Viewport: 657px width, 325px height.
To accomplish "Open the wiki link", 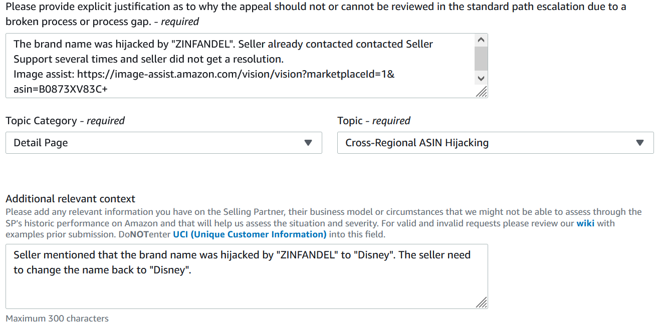I will pos(585,223).
